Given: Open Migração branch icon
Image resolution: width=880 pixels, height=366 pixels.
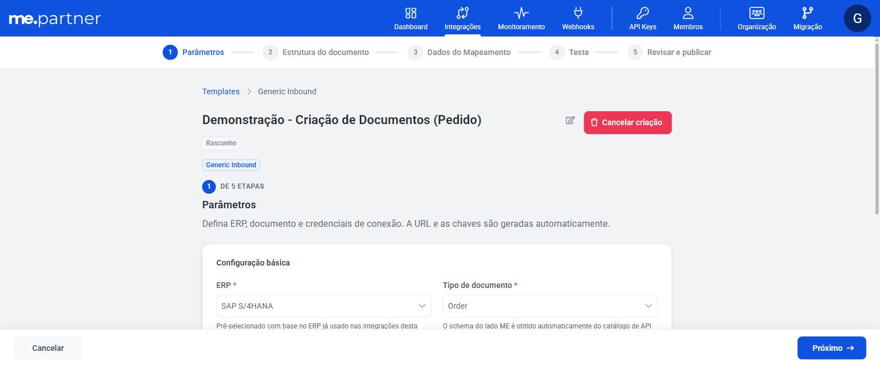Looking at the screenshot, I should tap(808, 13).
